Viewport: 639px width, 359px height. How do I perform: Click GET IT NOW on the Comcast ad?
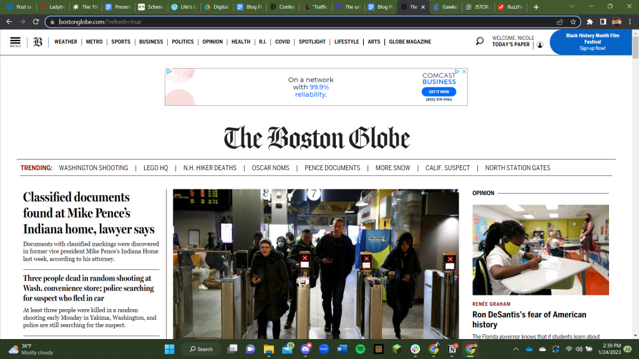click(x=439, y=91)
